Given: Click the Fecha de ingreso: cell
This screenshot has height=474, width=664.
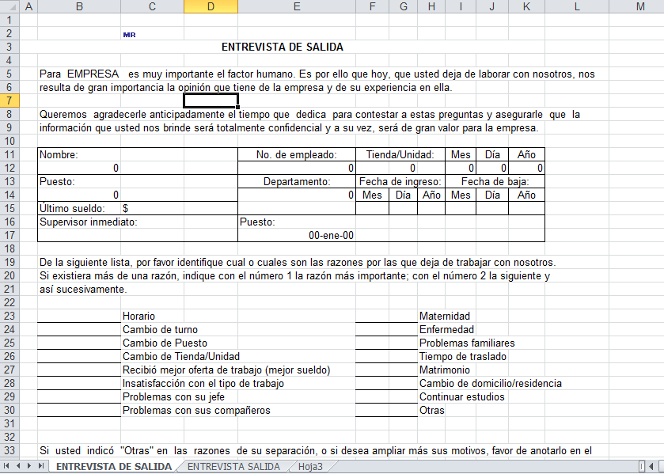Looking at the screenshot, I should coord(400,182).
